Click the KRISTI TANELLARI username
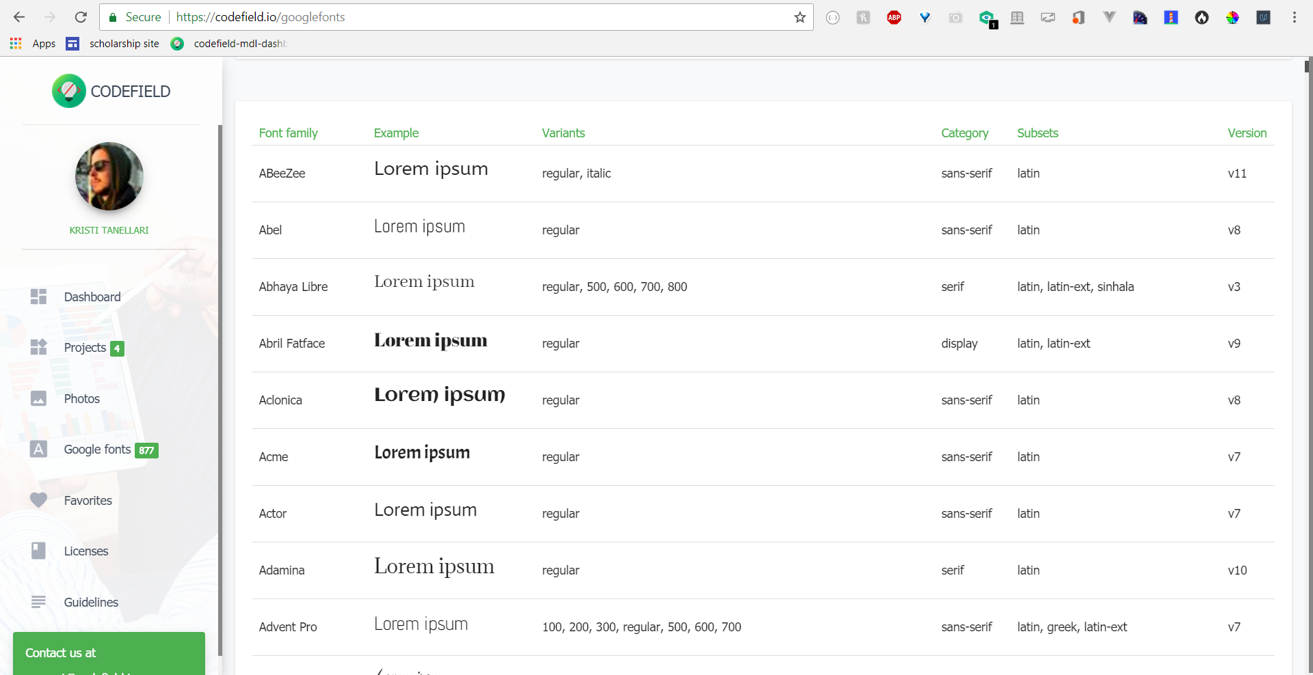The width and height of the screenshot is (1313, 675). [109, 230]
